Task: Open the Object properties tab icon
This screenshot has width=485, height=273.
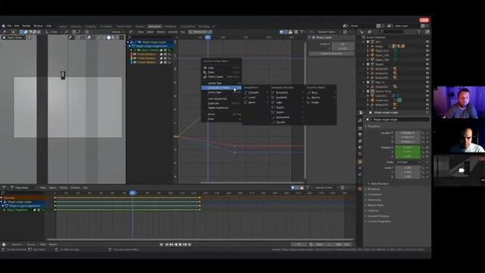Action: [x=360, y=162]
